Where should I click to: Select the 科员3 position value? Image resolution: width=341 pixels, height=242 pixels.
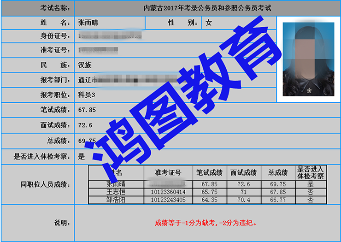[87, 94]
